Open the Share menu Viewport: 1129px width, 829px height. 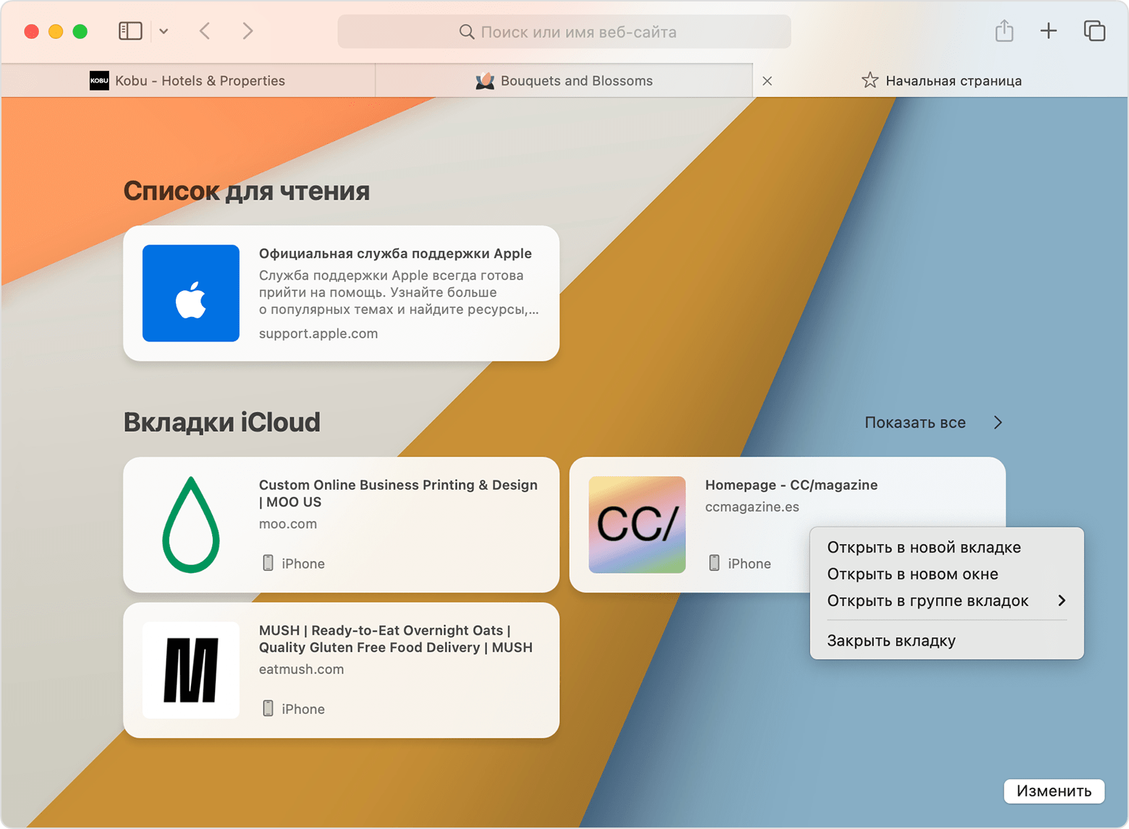(x=1004, y=31)
